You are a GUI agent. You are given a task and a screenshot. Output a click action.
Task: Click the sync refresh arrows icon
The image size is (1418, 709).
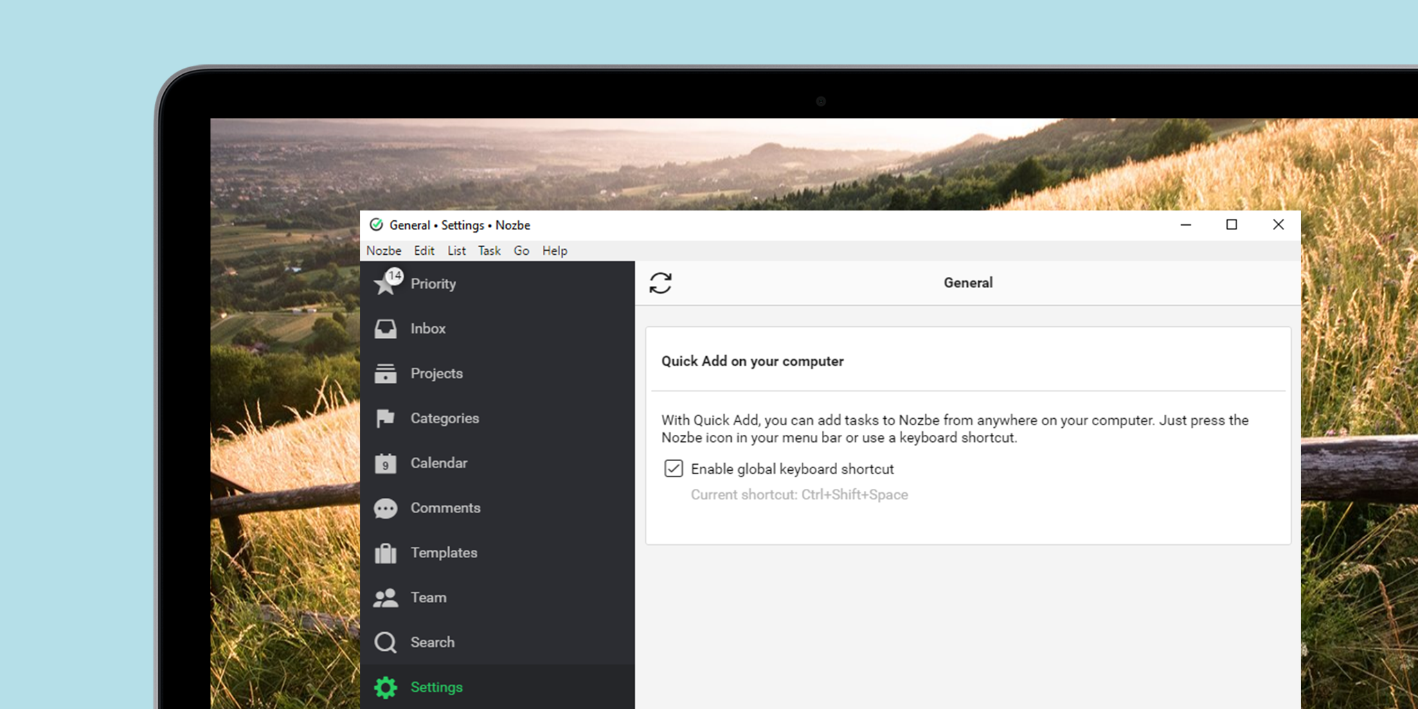pyautogui.click(x=661, y=282)
